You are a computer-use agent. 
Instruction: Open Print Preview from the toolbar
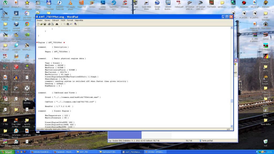[x=52, y=24]
